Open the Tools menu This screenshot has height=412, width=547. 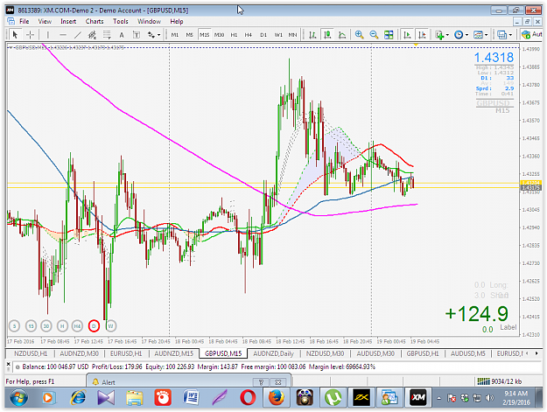121,21
